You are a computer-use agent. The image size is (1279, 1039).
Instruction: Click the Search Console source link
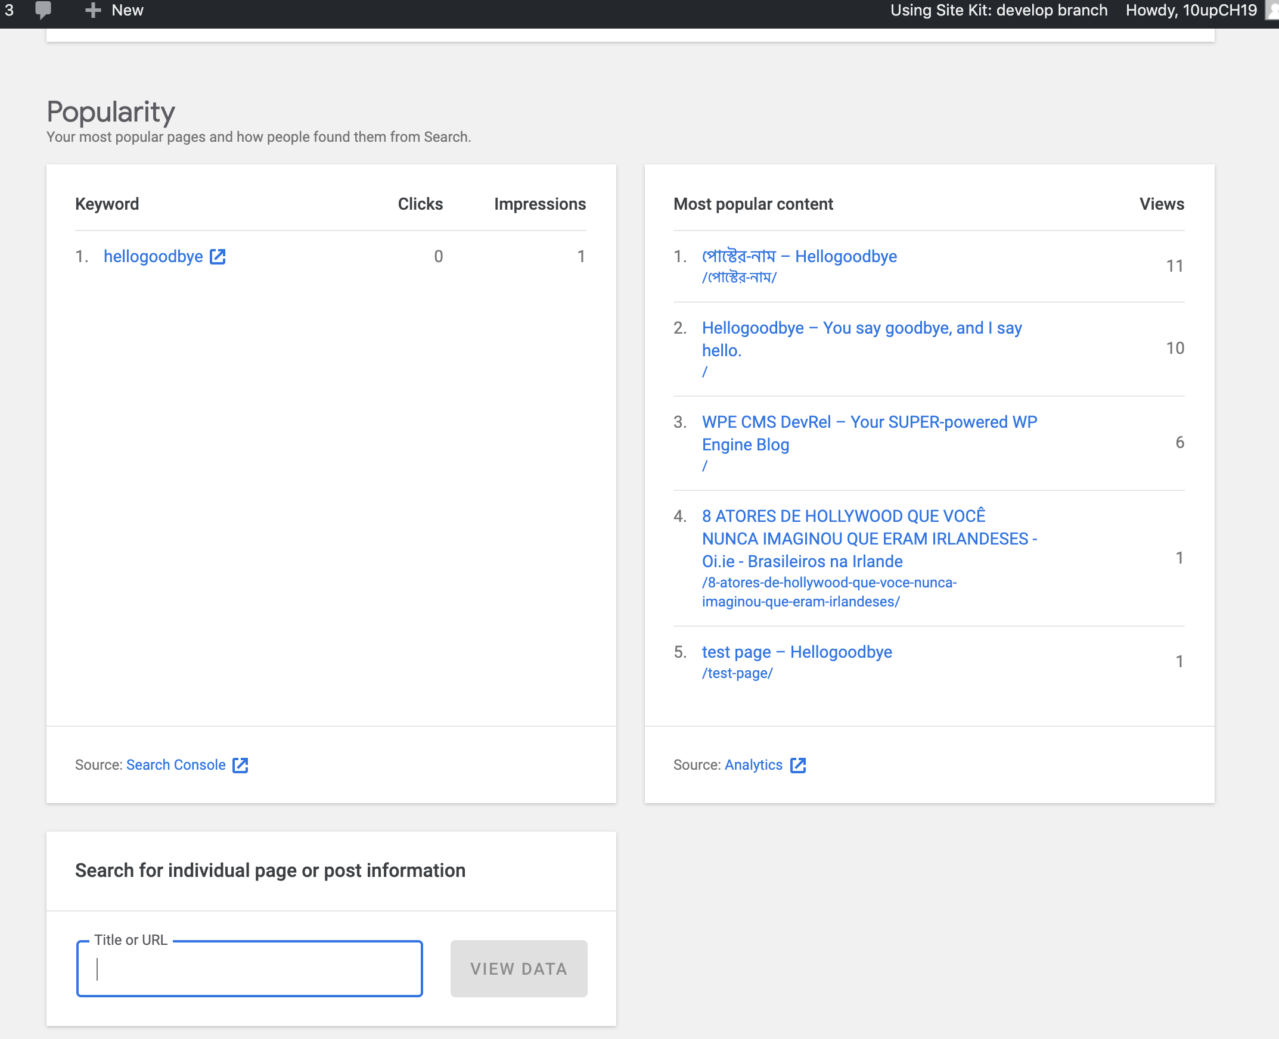[175, 765]
